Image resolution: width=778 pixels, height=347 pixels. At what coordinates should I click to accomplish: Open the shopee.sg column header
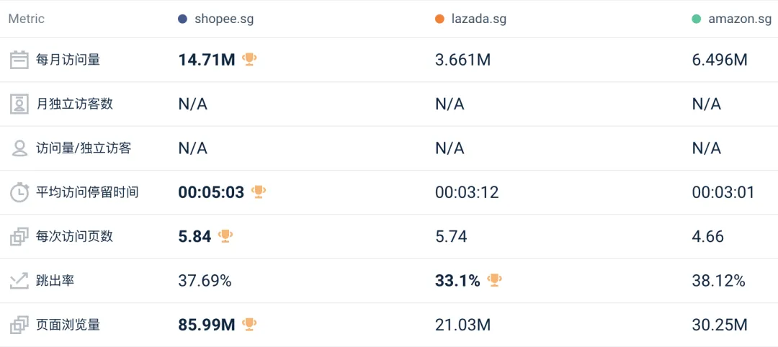(224, 19)
